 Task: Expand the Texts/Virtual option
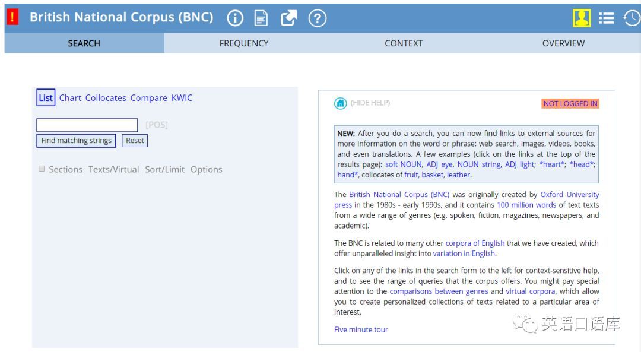tap(113, 169)
